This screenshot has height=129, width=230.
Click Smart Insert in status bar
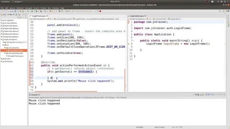pos(160,127)
